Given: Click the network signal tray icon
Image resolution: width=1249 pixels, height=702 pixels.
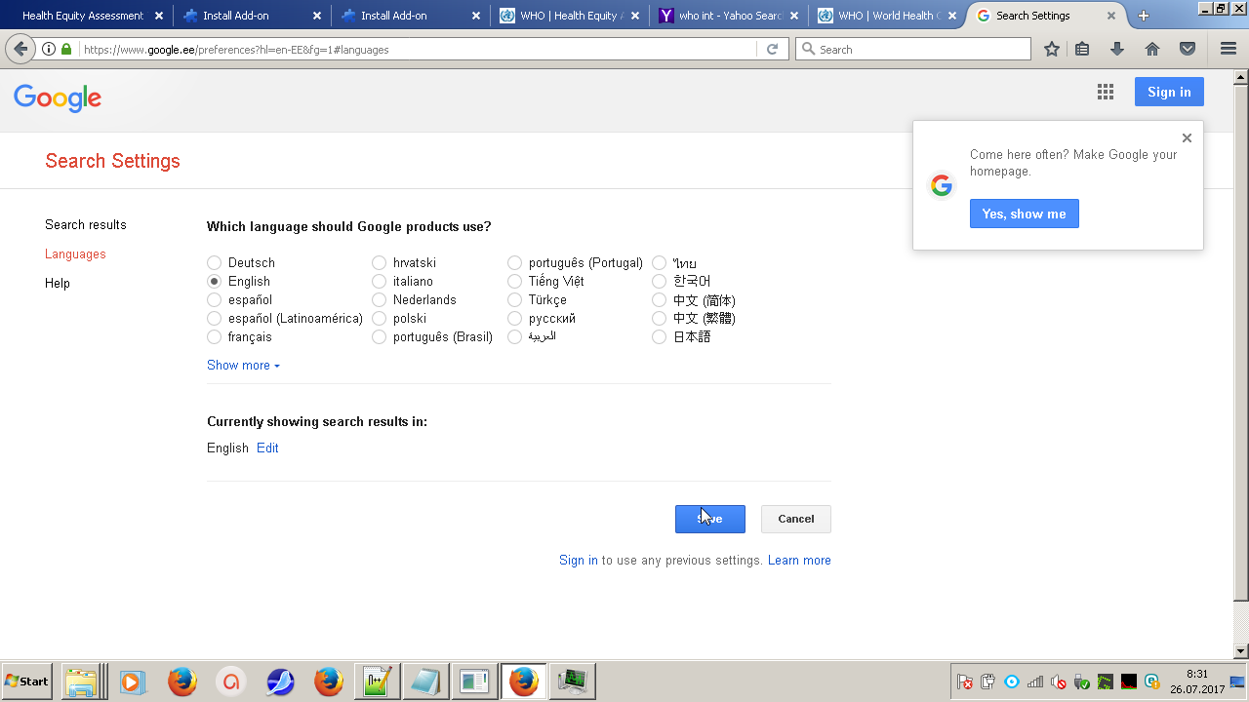Looking at the screenshot, I should (x=1035, y=682).
